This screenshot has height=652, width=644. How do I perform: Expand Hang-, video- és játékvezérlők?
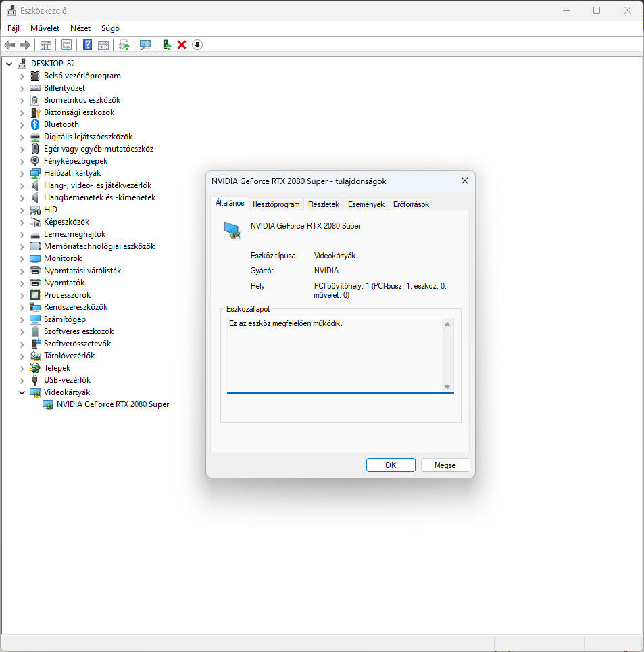[22, 185]
